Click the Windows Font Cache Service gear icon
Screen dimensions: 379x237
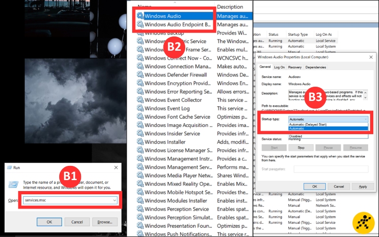click(x=140, y=117)
